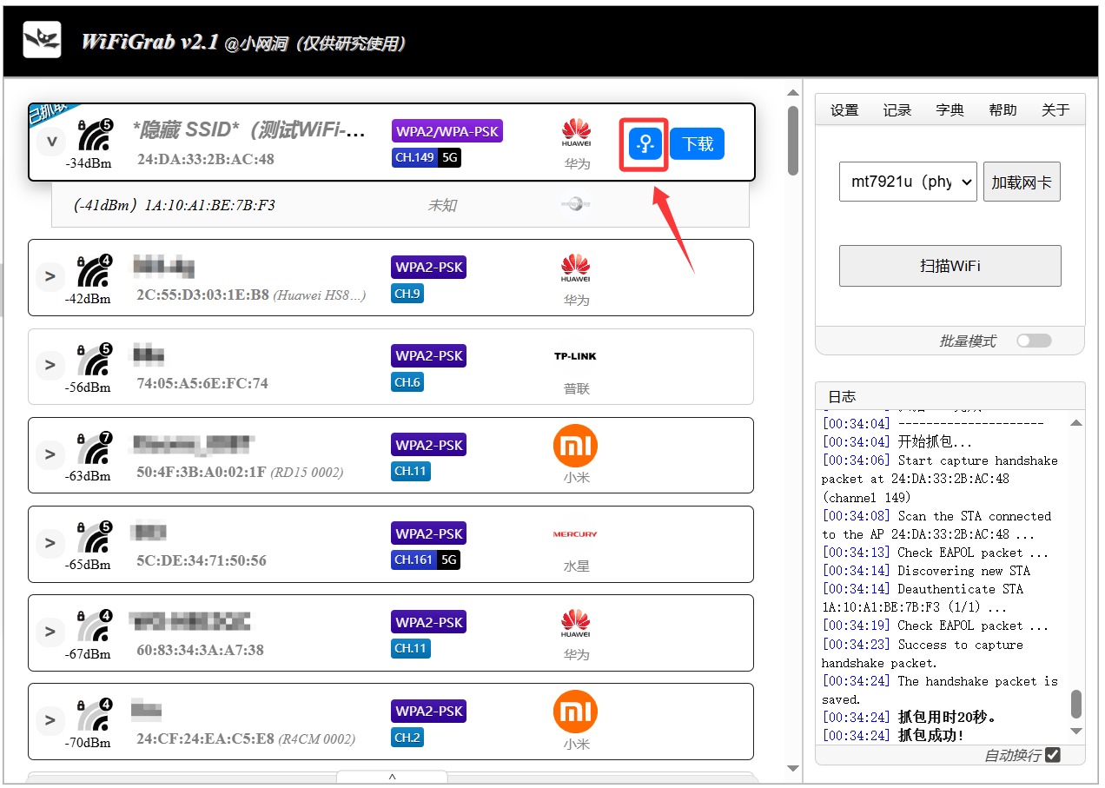Click the signal icon for 60:83:34:3A:A7:38
1105x788 pixels.
(x=94, y=626)
